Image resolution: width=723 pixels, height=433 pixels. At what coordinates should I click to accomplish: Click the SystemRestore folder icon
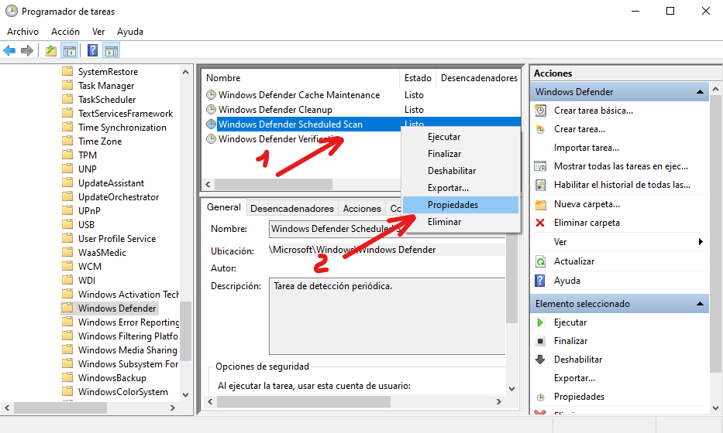click(x=67, y=71)
